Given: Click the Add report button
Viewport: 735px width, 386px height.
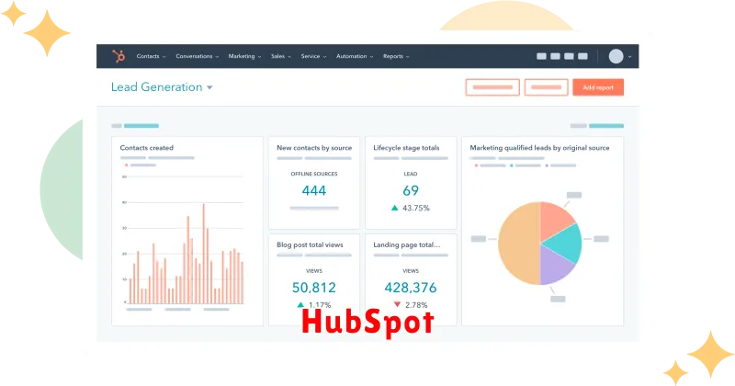Looking at the screenshot, I should pos(598,87).
